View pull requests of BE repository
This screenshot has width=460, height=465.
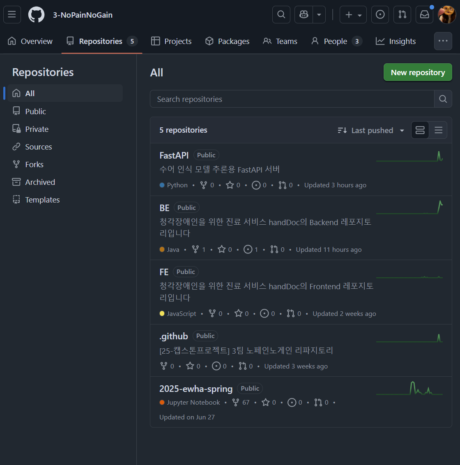point(277,249)
